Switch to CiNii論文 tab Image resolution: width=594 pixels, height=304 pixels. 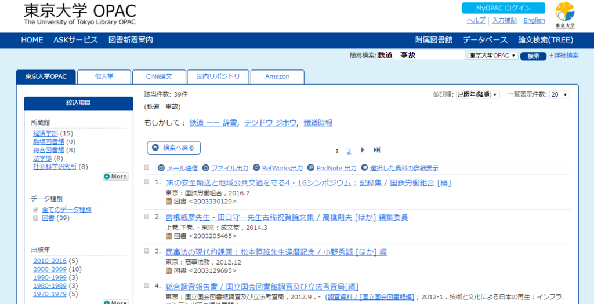(159, 76)
